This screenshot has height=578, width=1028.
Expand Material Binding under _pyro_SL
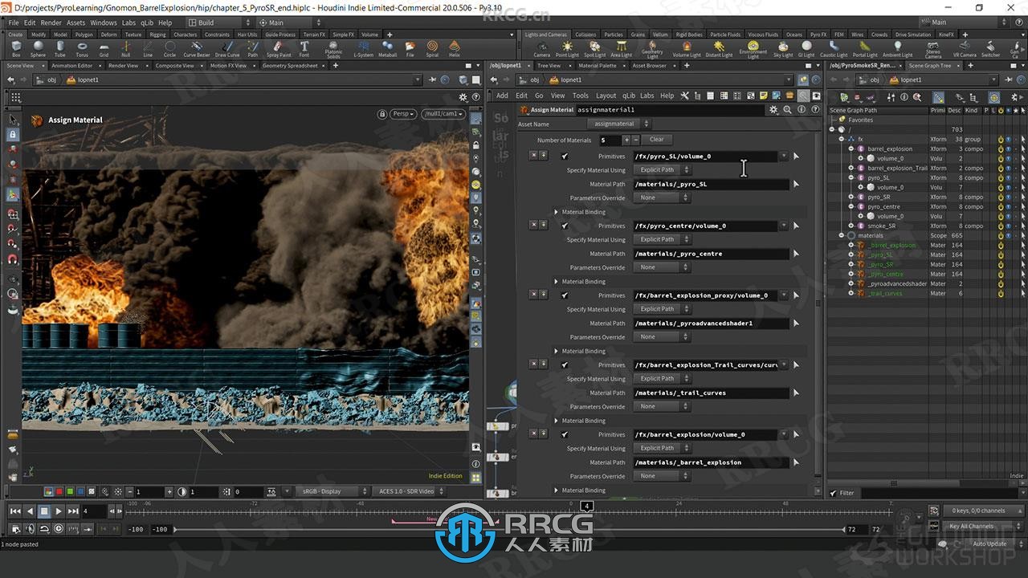click(556, 212)
